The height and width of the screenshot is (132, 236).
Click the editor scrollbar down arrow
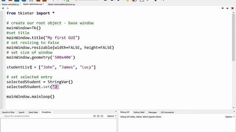(233, 107)
